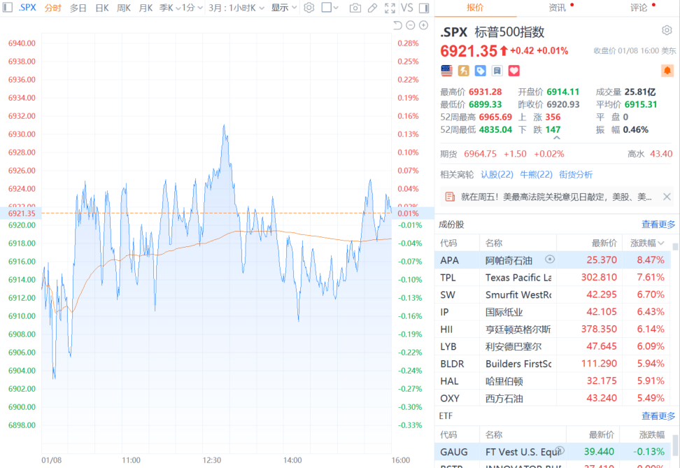The image size is (680, 468).
Task: Click the 期货 6964.75 futures quote
Action: coord(502,153)
